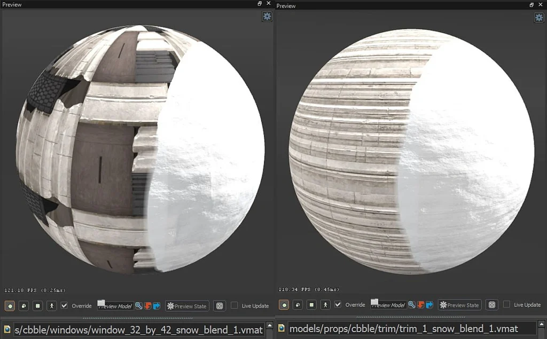Click window_32_by_42_snow_blend_1.vmat path field
547x339 pixels.
pos(139,329)
